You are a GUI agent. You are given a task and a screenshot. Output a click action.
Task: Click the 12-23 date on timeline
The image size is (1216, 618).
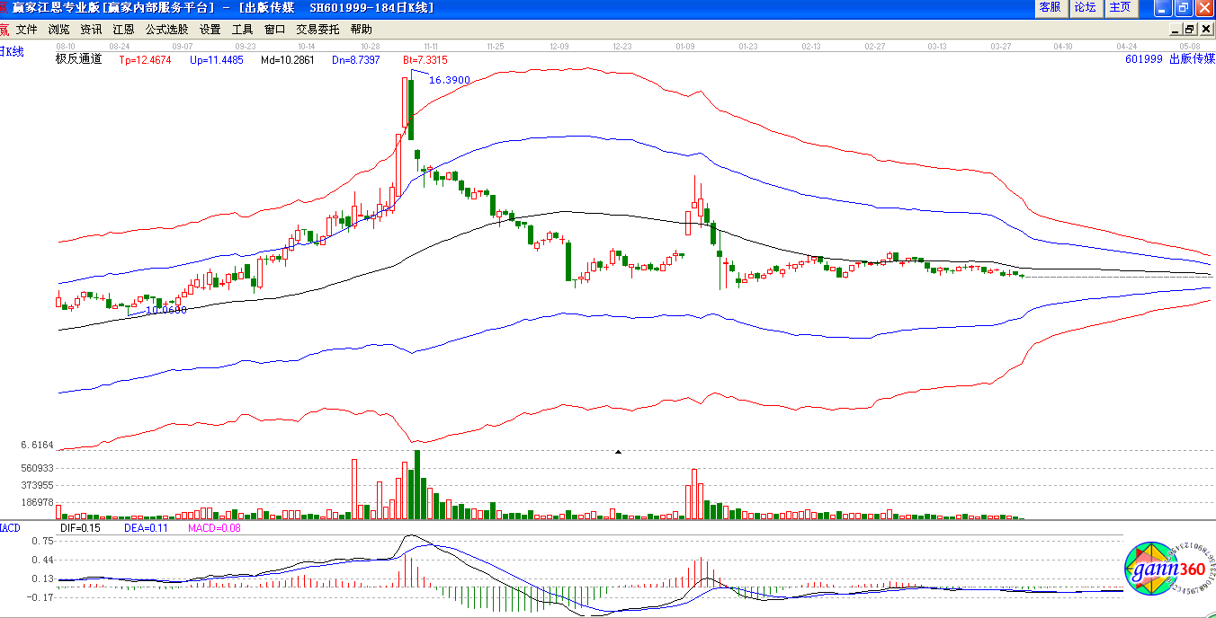[621, 45]
